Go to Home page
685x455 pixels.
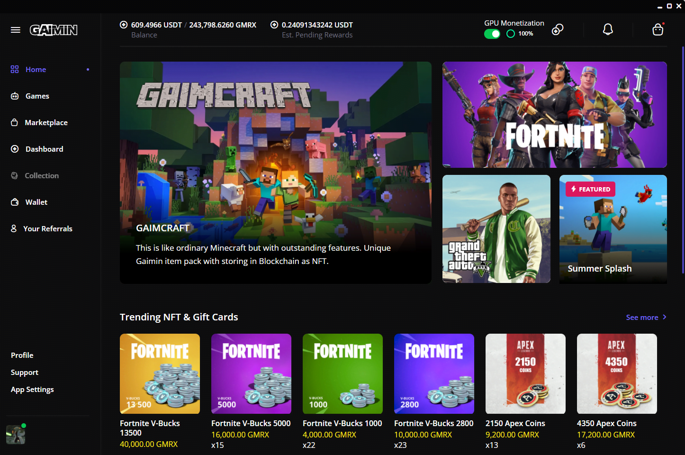[x=36, y=69]
